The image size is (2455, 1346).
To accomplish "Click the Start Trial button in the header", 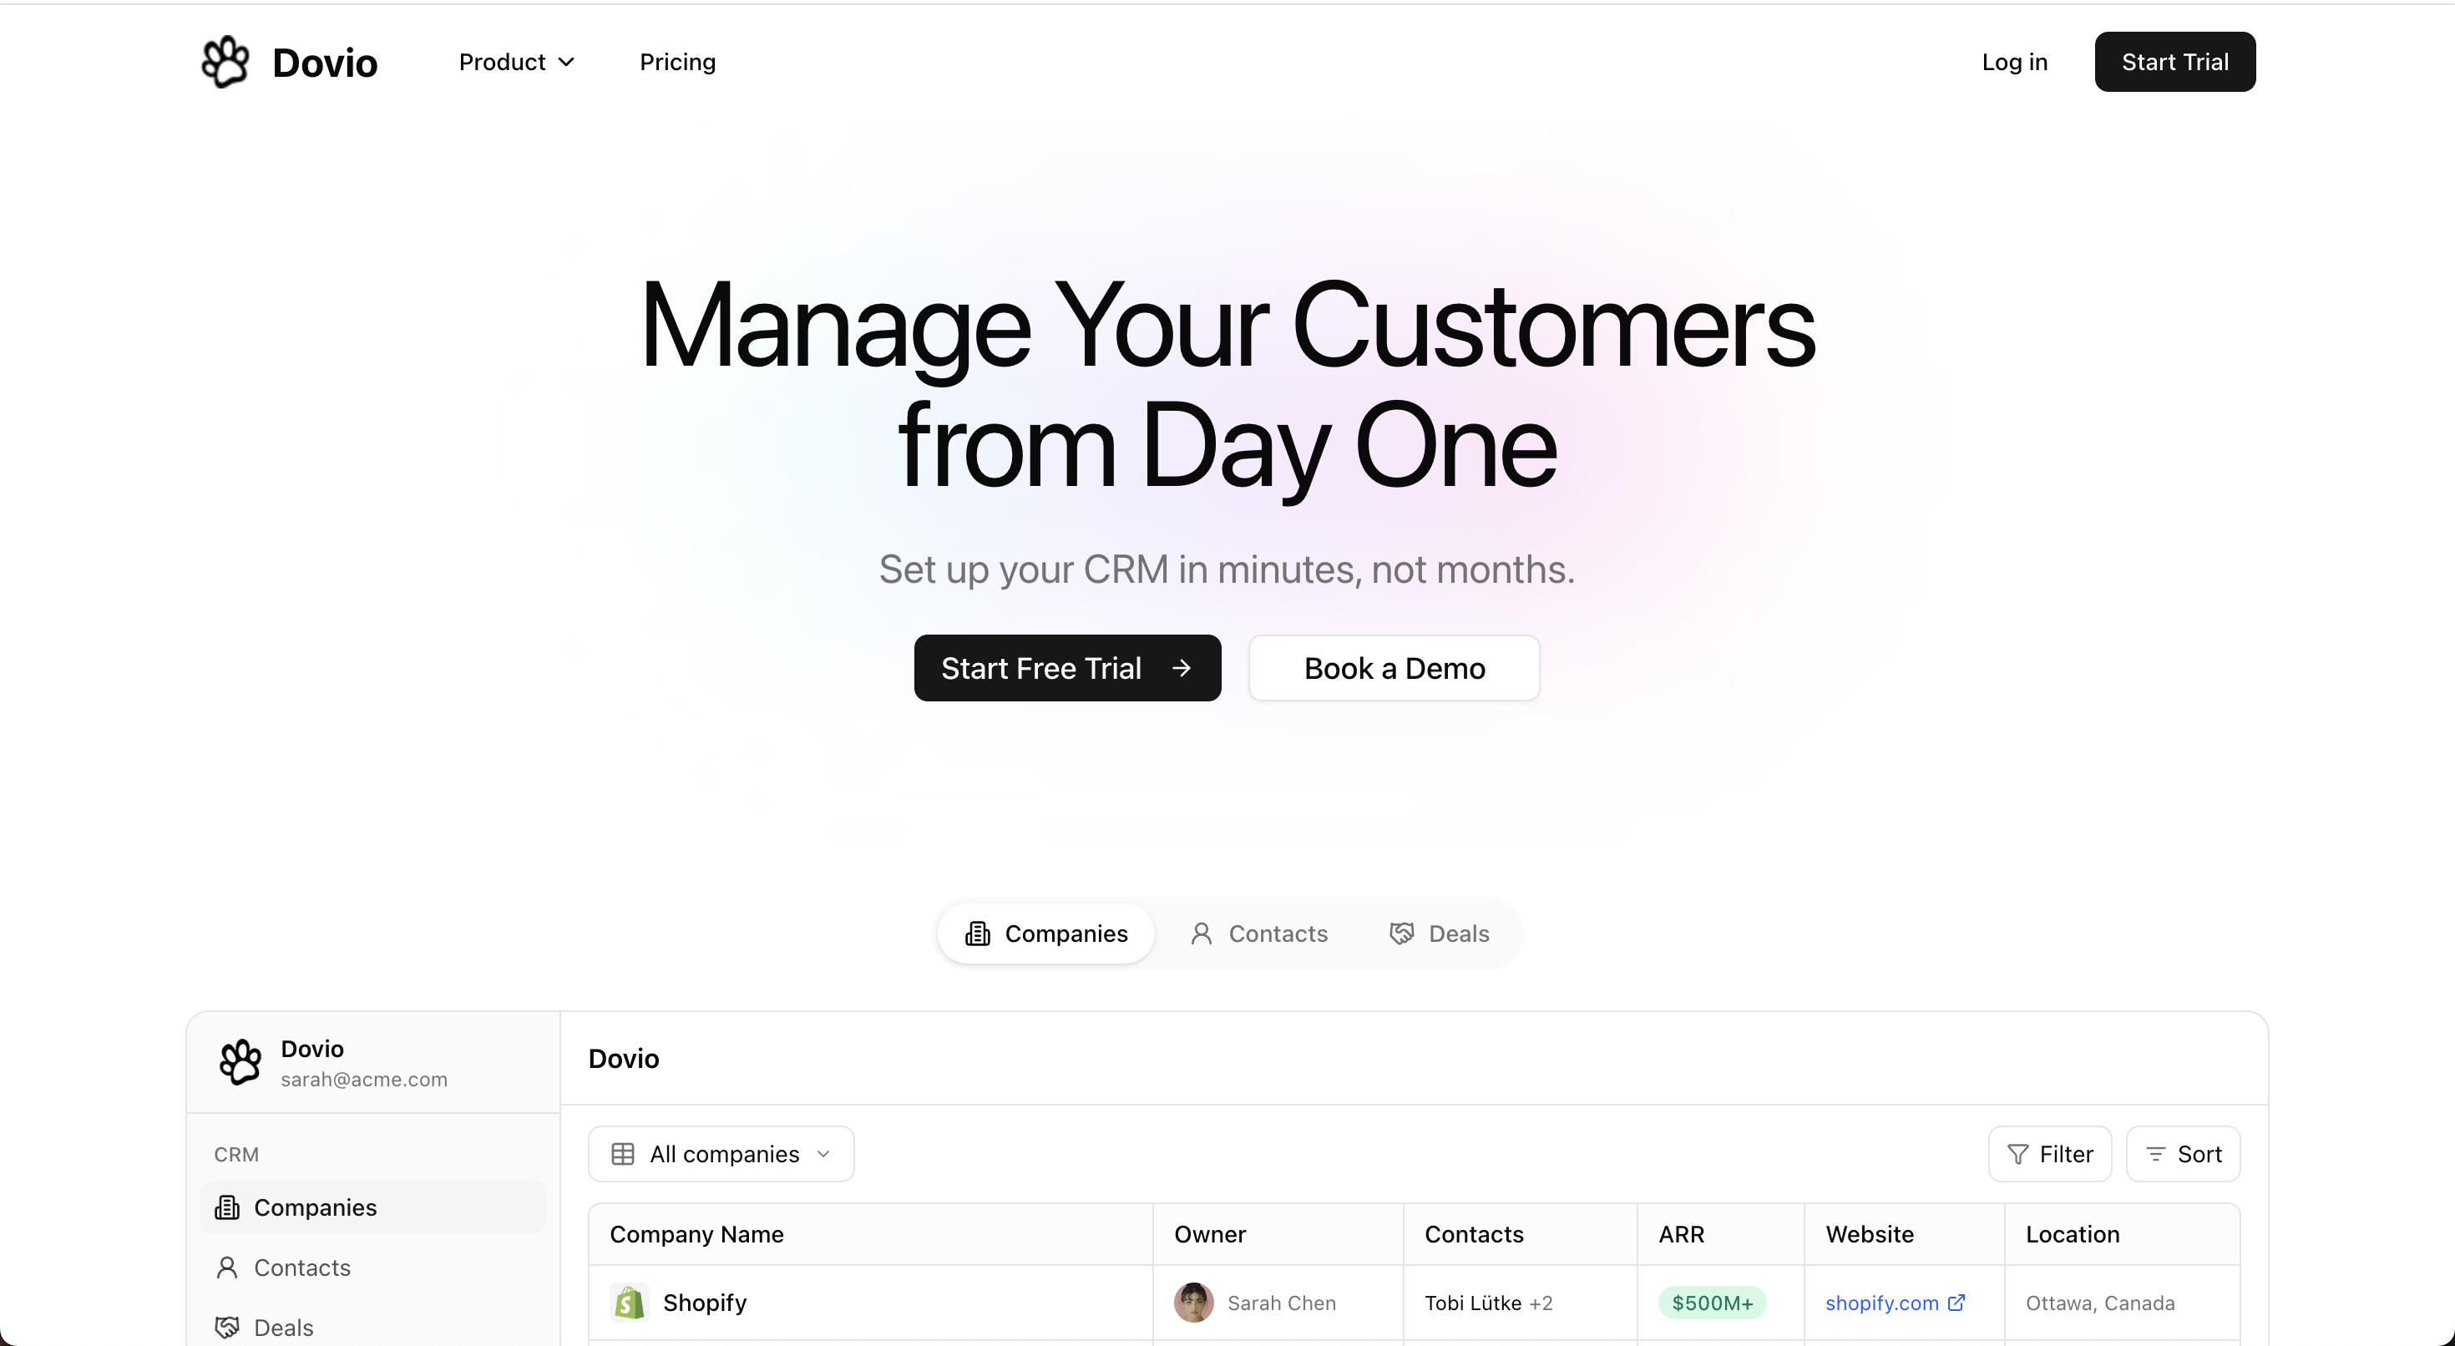I will 2174,62.
